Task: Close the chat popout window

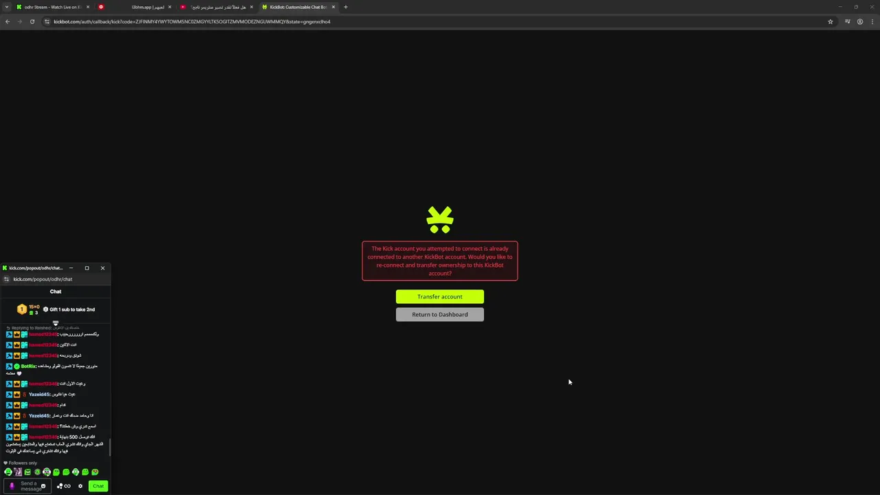Action: tap(102, 268)
